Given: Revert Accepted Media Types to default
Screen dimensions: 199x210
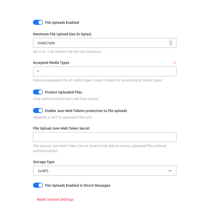Looking at the screenshot, I should (x=174, y=62).
